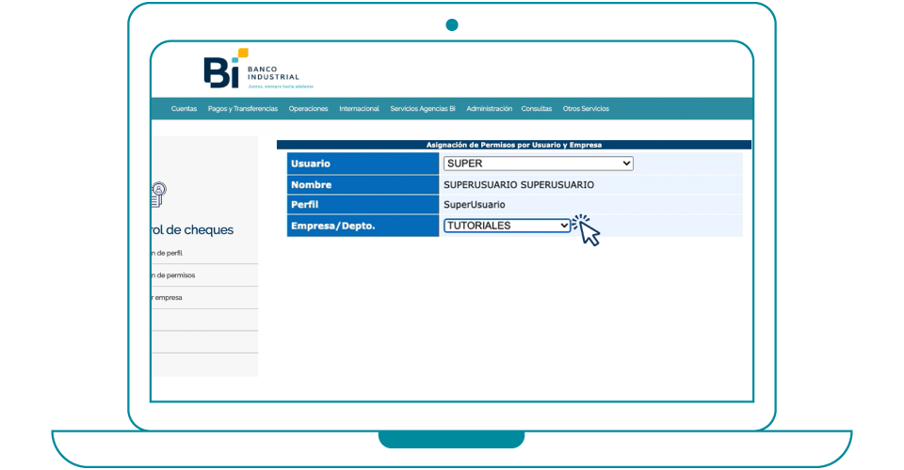Open the Usuario dropdown showing SUPER

[x=538, y=164]
